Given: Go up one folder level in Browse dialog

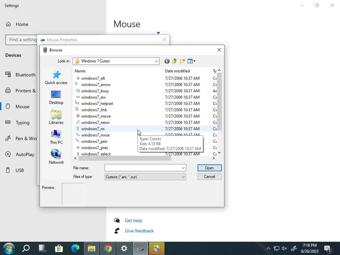Looking at the screenshot, I should point(175,61).
